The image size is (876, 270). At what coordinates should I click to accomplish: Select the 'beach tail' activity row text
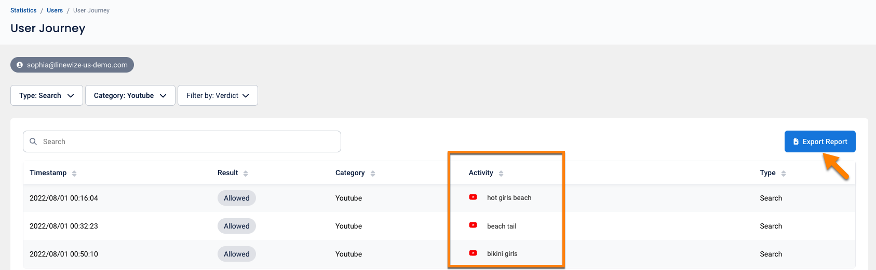(502, 226)
